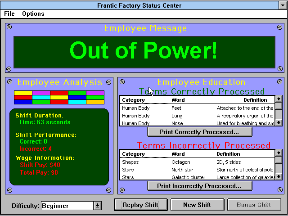
Task: Click the Definition header in the Correctly Processed table
Action: coord(255,100)
